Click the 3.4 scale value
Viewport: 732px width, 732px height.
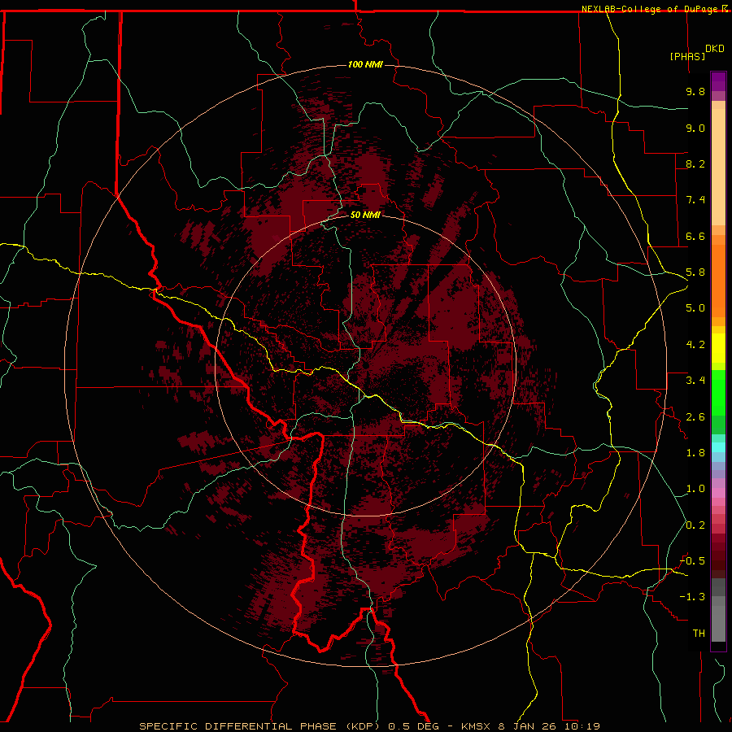(x=695, y=381)
